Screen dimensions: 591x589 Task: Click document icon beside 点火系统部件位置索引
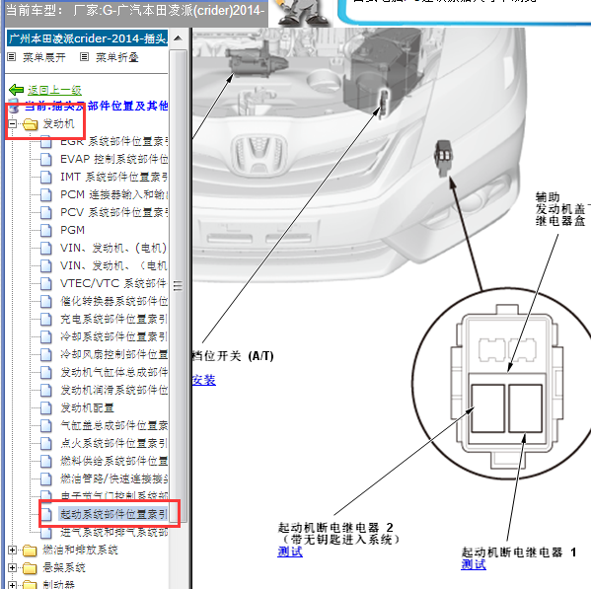tap(46, 443)
